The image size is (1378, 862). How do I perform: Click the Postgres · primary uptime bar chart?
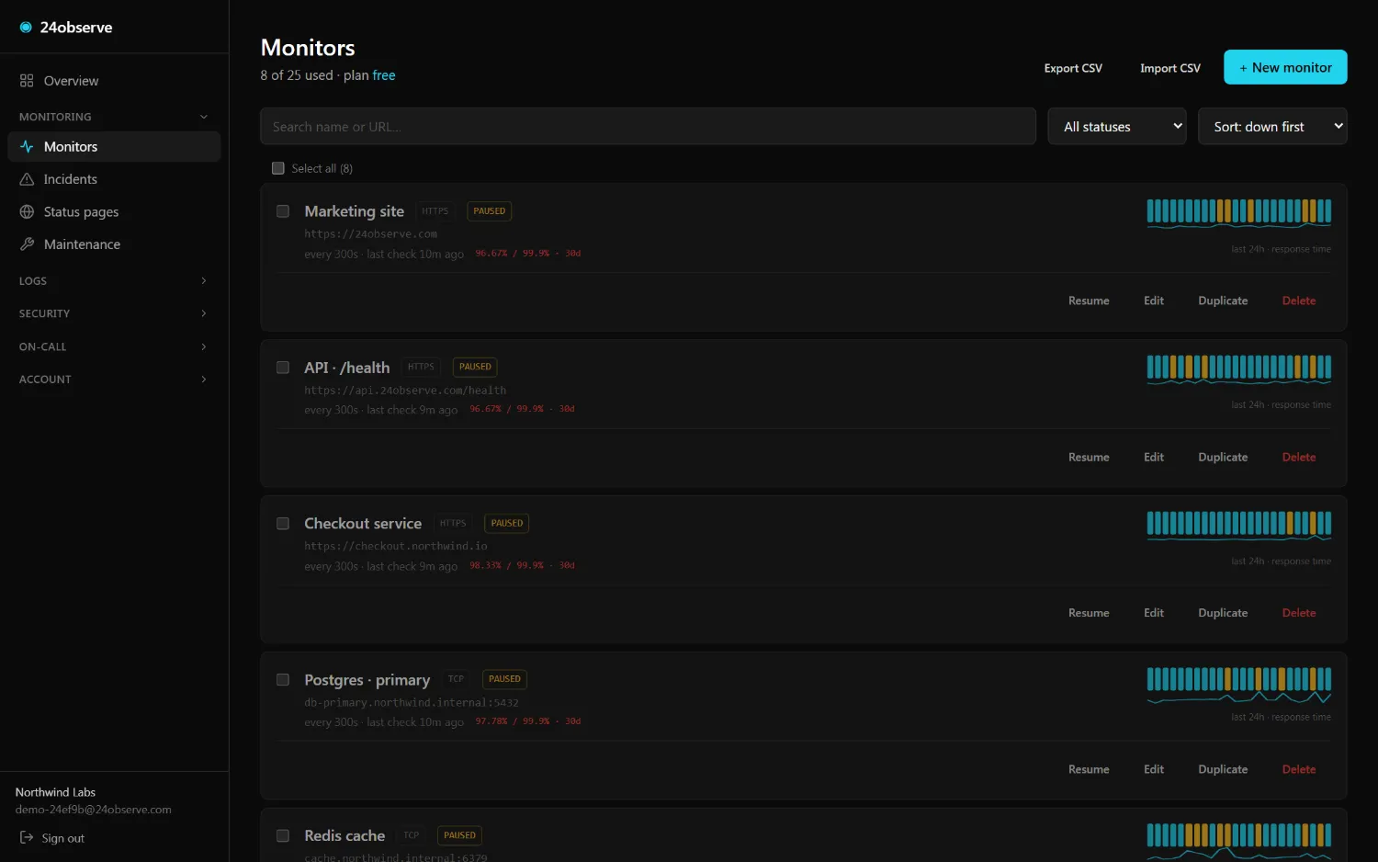(1239, 680)
